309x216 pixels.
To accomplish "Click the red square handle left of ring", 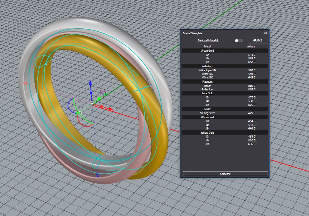I will point(25,83).
